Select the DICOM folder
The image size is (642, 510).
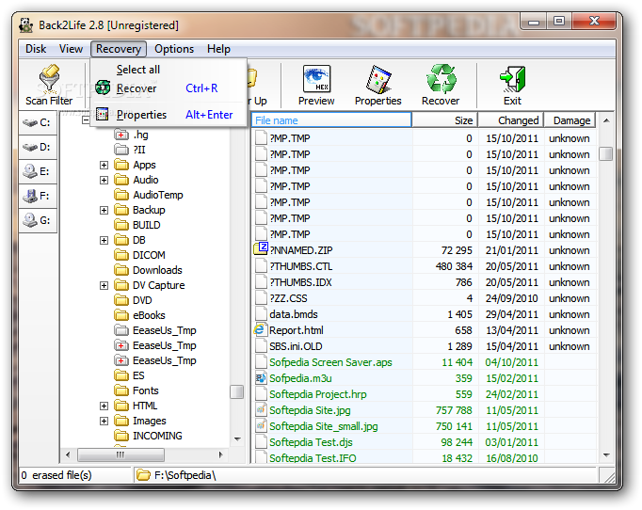(x=149, y=255)
